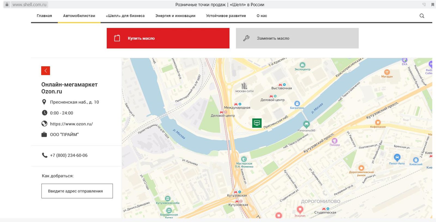Click the briefcase icon beside ООО "ПРАЙМ"
Screen dimensions: 436x222
[44, 134]
